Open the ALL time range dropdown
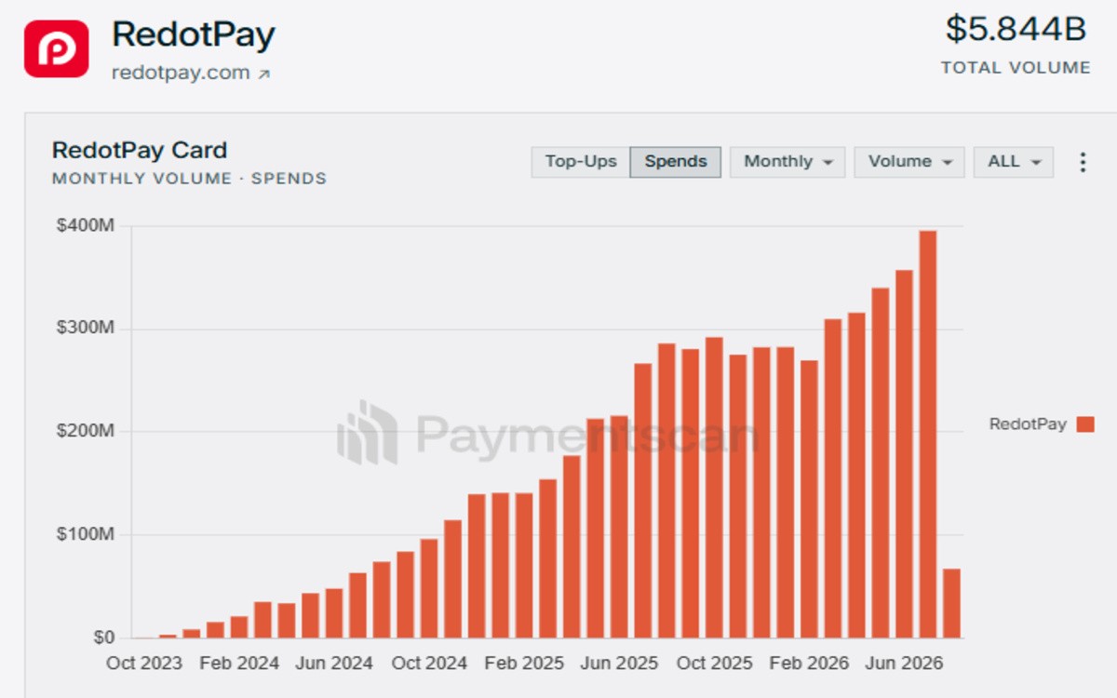Screen dimensions: 1117x698 pos(1014,162)
